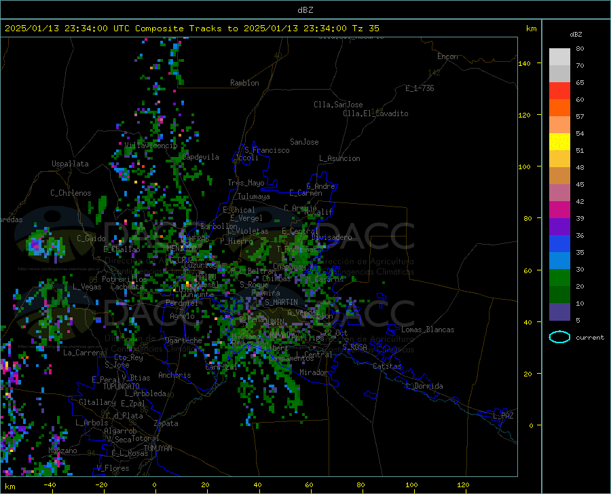Click the dark green 20 dBZ legend swatch
611x494 pixels.
pyautogui.click(x=559, y=295)
